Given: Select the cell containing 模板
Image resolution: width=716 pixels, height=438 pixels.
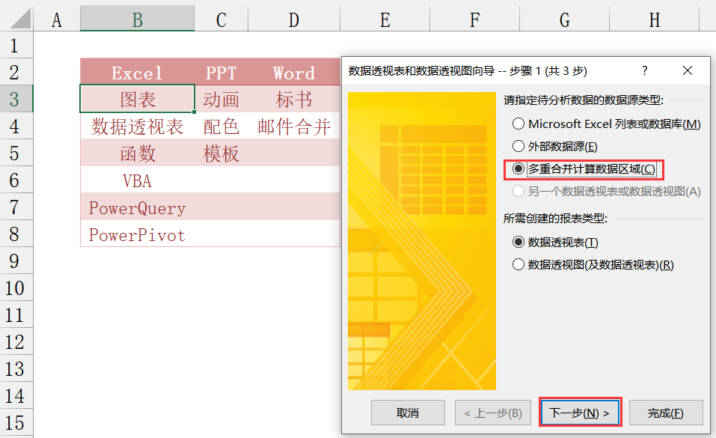Looking at the screenshot, I should point(221,153).
